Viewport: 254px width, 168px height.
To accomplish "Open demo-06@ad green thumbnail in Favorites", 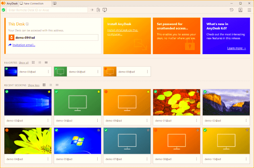I will (x=60, y=72).
